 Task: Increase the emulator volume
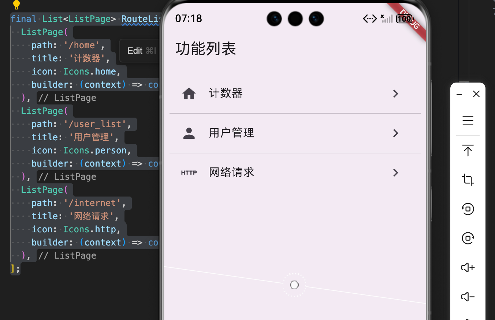pyautogui.click(x=467, y=267)
